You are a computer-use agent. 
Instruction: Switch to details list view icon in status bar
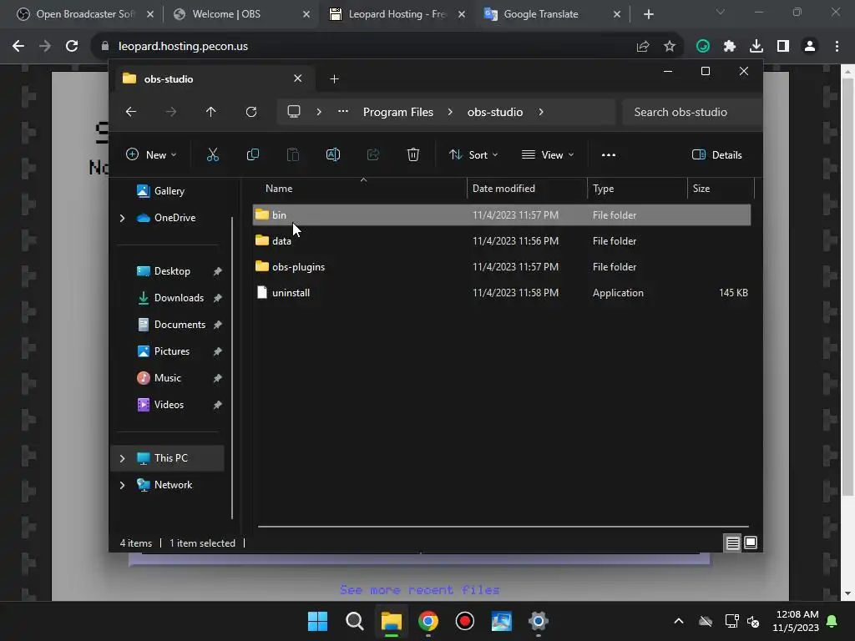tap(733, 543)
